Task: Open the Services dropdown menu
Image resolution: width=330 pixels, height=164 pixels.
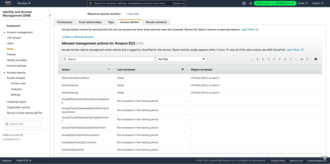Action: point(24,3)
